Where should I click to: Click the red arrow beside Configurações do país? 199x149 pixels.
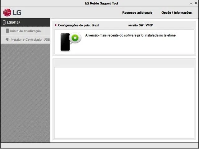click(x=56, y=25)
